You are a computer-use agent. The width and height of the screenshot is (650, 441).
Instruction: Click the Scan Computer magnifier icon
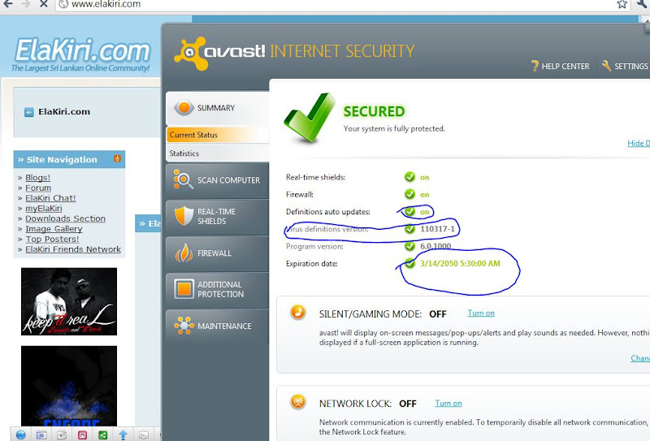point(184,179)
